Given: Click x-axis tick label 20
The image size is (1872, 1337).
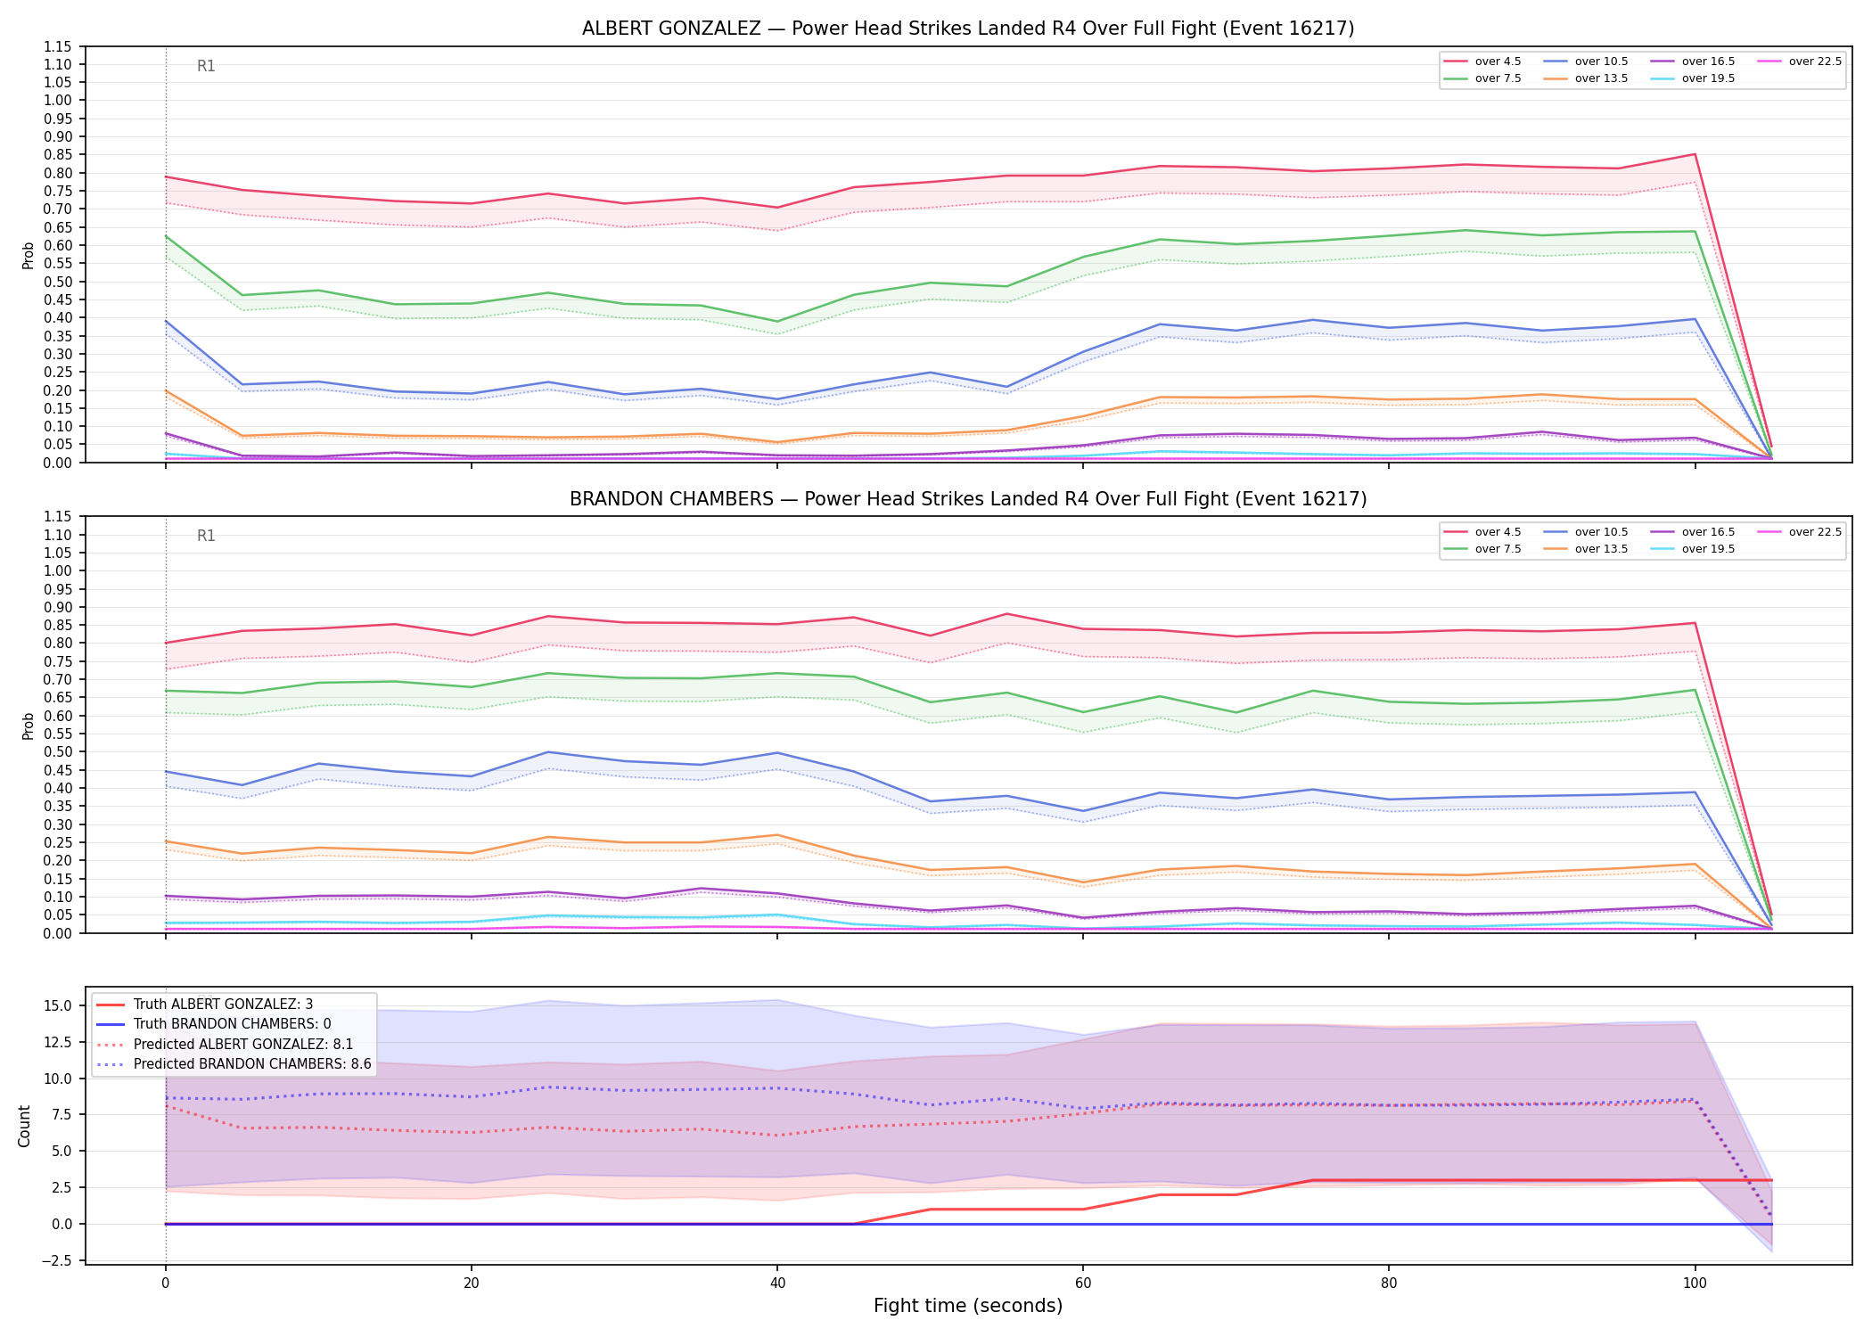Looking at the screenshot, I should pyautogui.click(x=472, y=1284).
